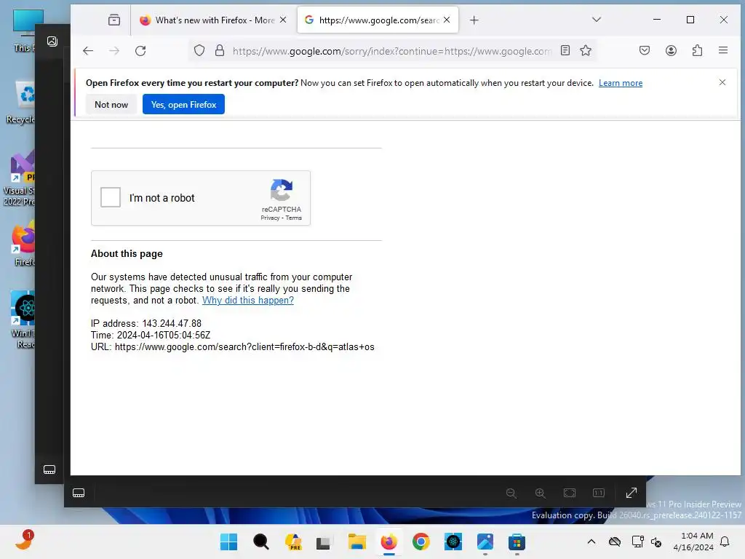Viewport: 745px width, 559px height.
Task: Bookmark this page with star
Action: coord(586,50)
